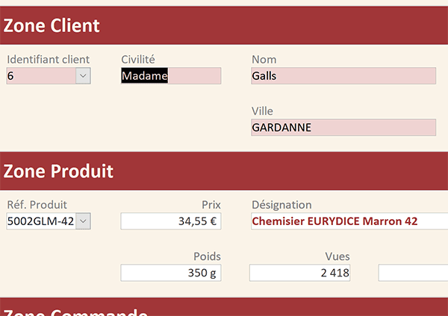Click the Identifiant client label

49,60
